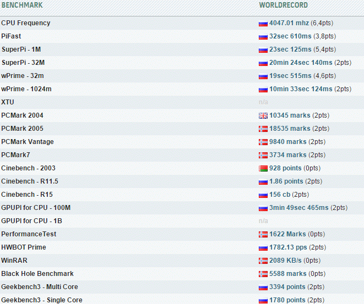The image size is (364, 304).
Task: Click the flag next to 156 cb
Action: pyautogui.click(x=263, y=195)
